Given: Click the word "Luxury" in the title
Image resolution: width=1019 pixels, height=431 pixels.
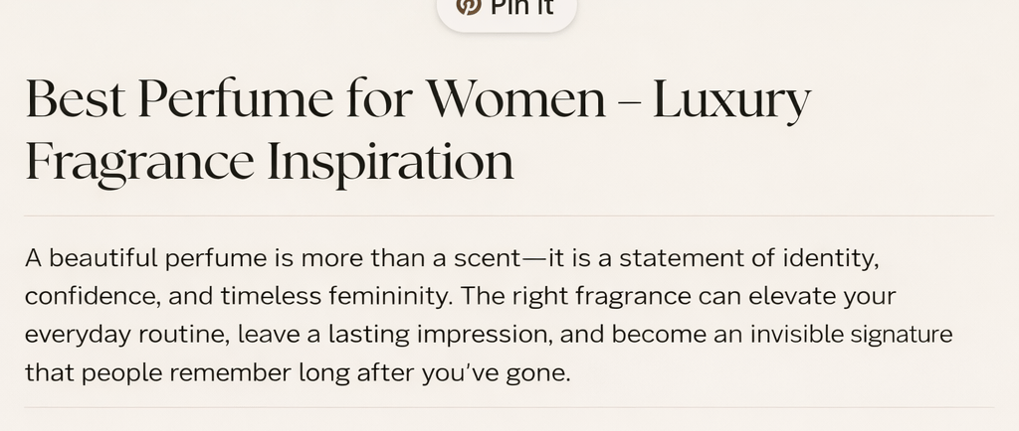Looking at the screenshot, I should [731, 100].
